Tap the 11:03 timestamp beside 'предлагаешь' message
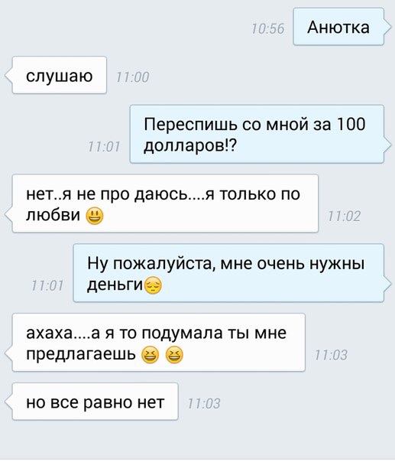Image resolution: width=395 pixels, height=462 pixels. 331,356
